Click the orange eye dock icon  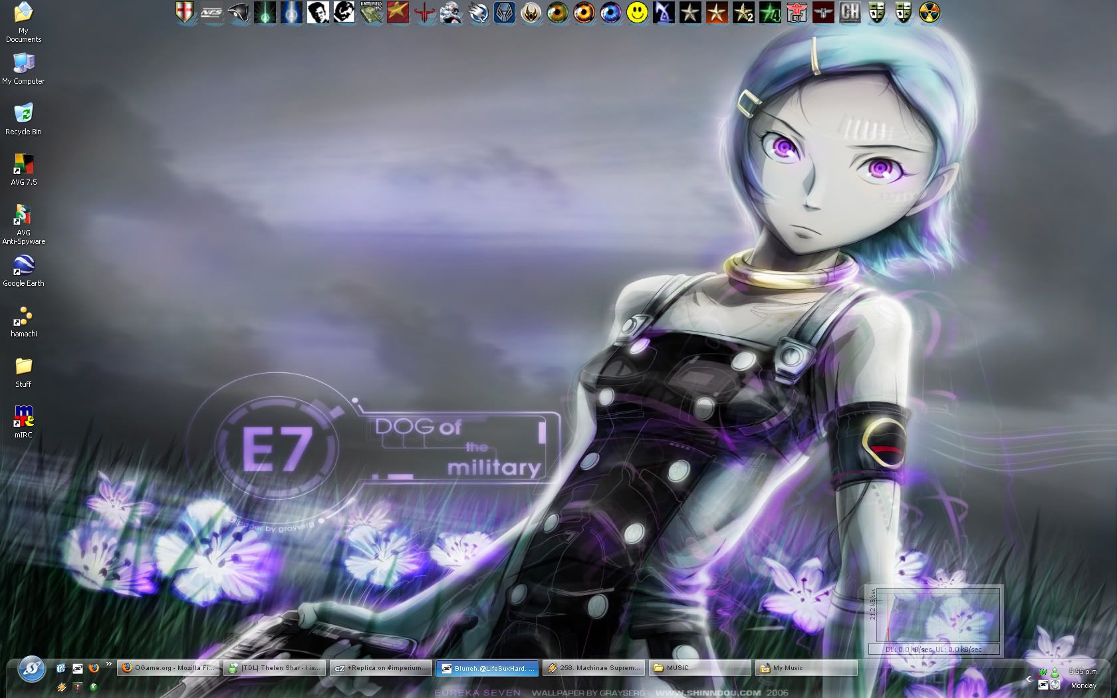click(584, 13)
